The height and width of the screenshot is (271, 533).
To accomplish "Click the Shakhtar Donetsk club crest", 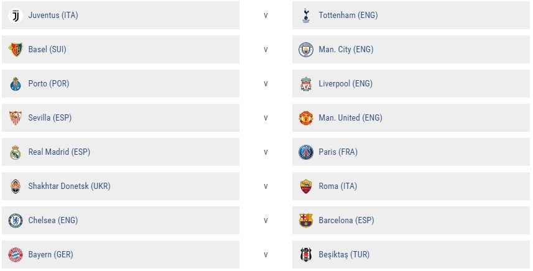I will pos(16,186).
